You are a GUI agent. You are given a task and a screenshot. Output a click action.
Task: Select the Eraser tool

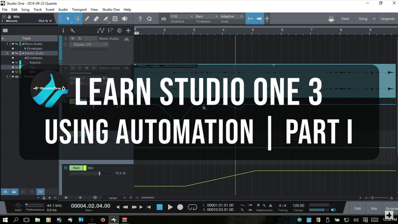coord(96,19)
